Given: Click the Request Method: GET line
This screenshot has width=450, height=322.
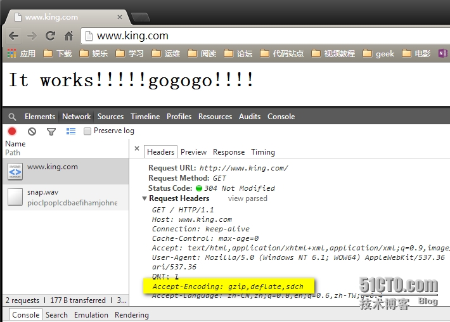Looking at the screenshot, I should point(187,178).
